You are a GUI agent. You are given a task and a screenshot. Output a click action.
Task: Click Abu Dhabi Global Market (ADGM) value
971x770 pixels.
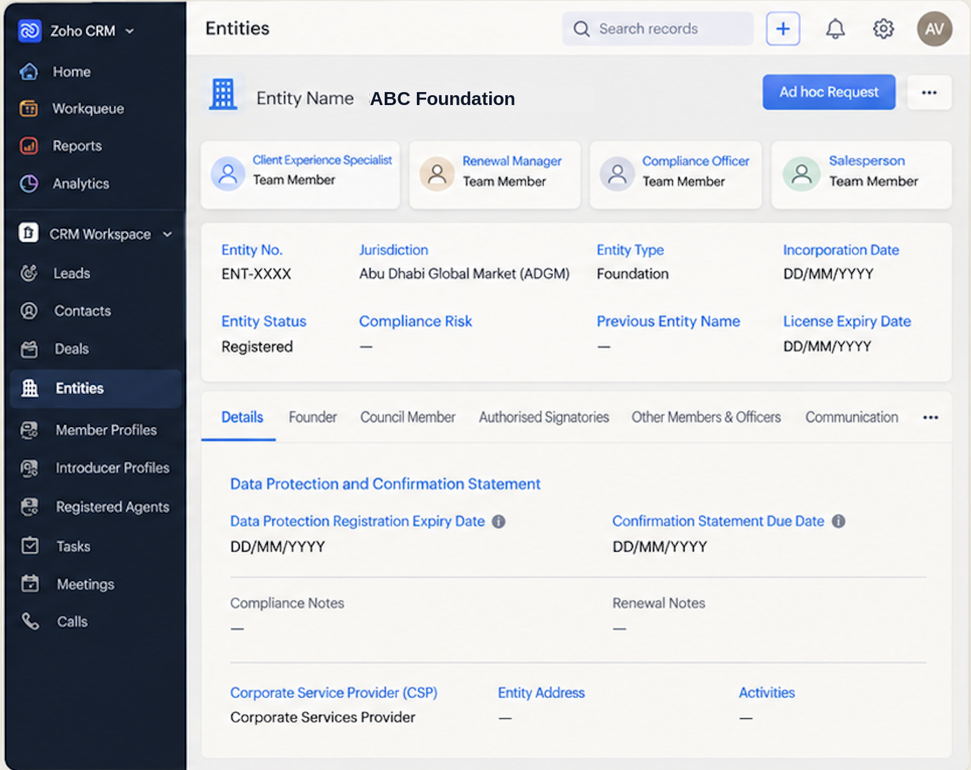pos(464,274)
